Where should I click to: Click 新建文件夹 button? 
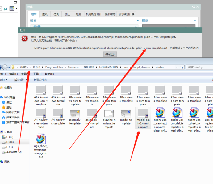(40, 80)
